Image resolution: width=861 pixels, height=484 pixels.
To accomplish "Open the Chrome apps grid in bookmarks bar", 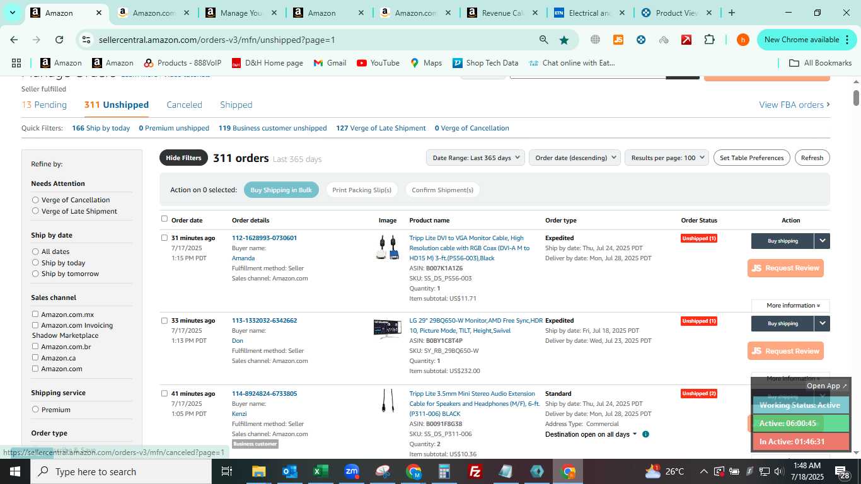I will click(x=16, y=63).
